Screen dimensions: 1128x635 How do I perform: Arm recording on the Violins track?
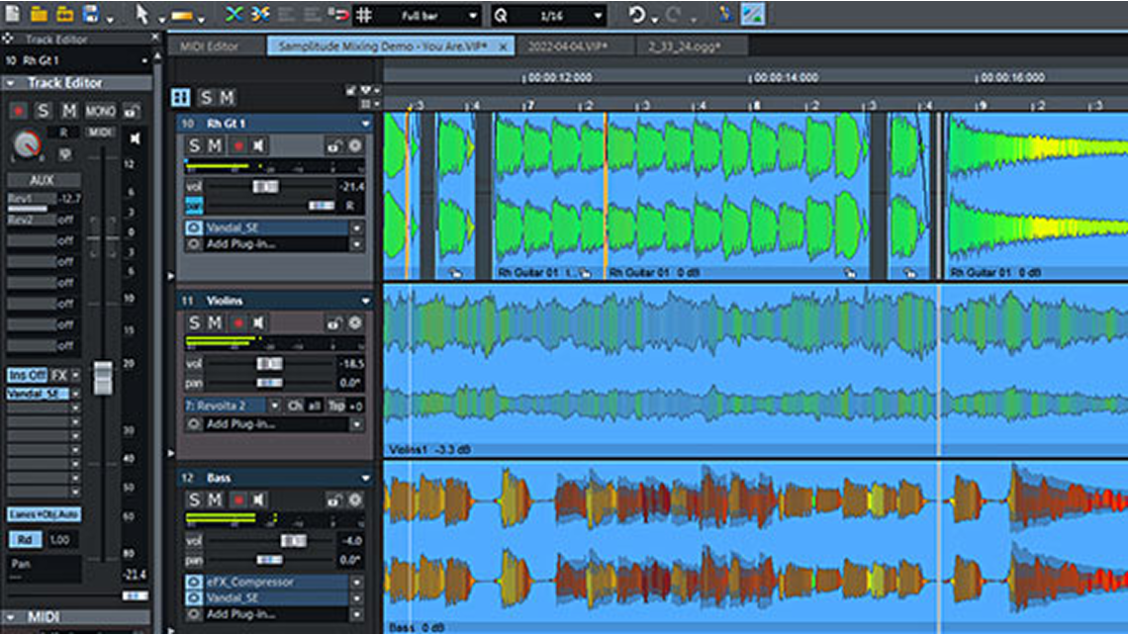[238, 323]
